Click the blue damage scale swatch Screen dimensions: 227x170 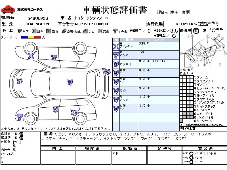click(24, 37)
